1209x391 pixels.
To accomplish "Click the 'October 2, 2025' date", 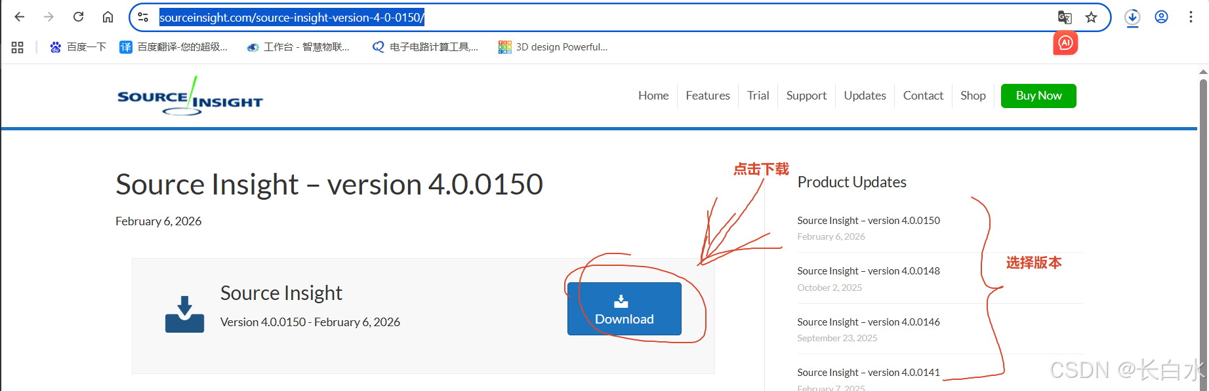I will pyautogui.click(x=829, y=288).
